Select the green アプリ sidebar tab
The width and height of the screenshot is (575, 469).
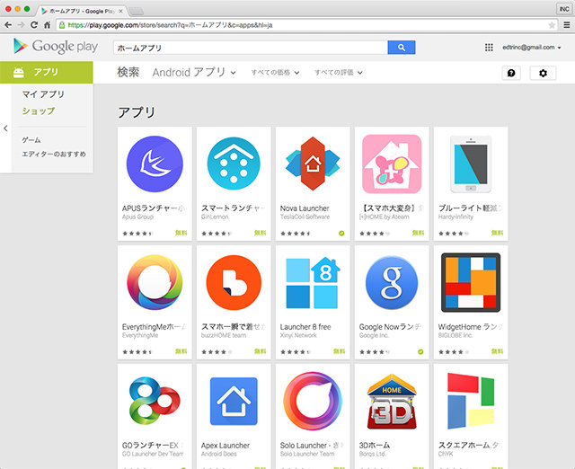pos(47,72)
